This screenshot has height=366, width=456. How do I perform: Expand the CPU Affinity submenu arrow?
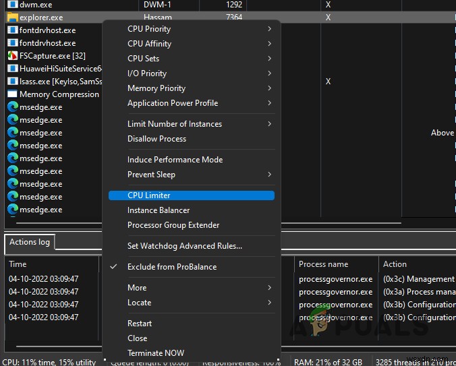(x=269, y=44)
